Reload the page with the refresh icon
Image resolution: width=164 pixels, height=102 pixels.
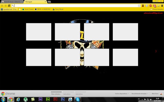point(9,6)
